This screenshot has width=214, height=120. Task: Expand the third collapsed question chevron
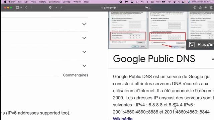click(x=84, y=52)
